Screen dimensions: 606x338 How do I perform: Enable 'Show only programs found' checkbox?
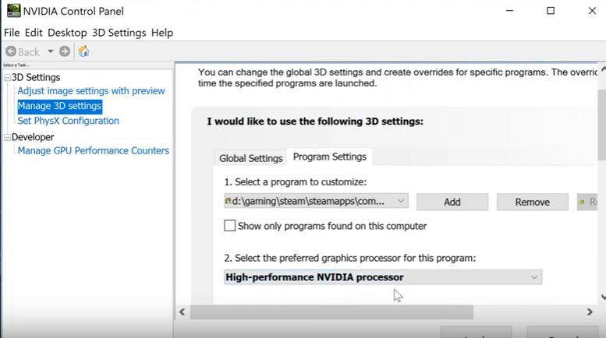tap(230, 226)
